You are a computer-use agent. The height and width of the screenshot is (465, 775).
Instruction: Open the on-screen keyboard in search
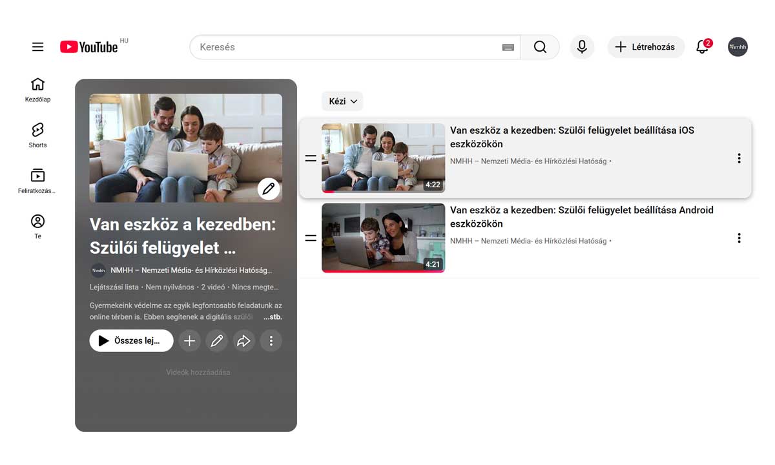coord(508,47)
